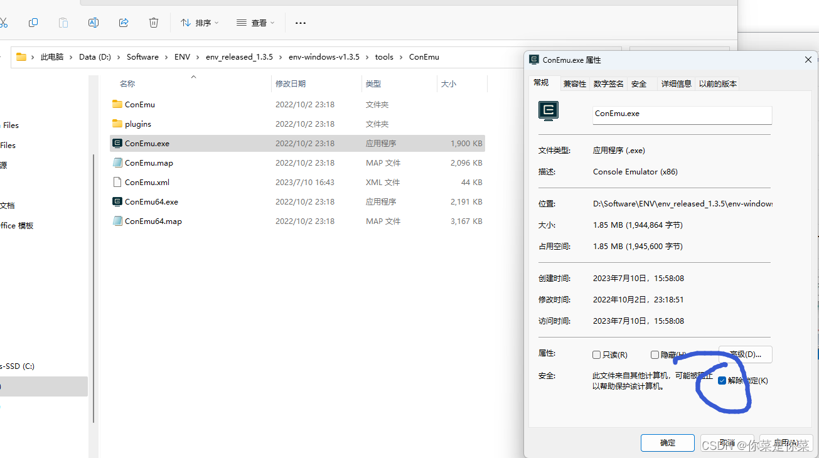Sort by 类型 column header

click(373, 83)
